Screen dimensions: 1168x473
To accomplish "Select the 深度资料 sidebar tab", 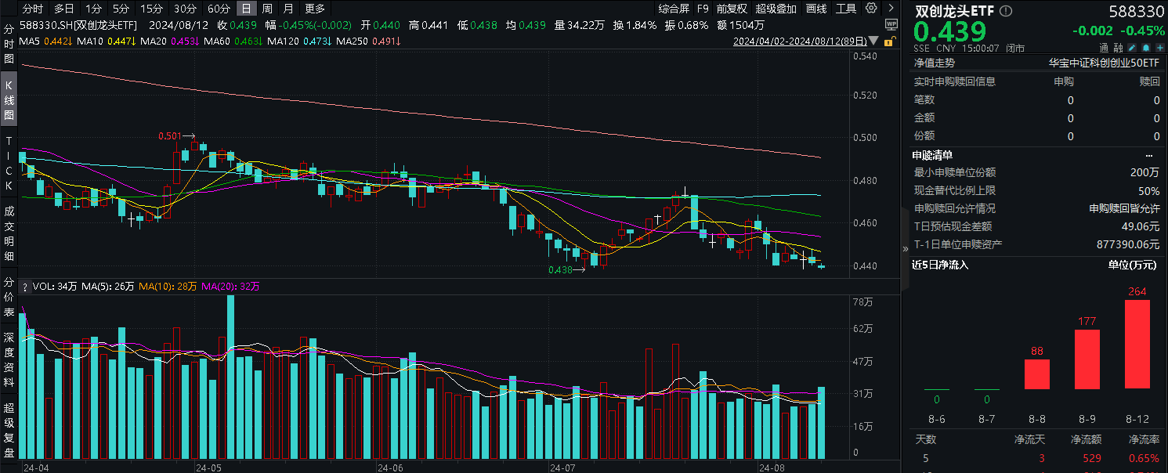I will 9,359.
